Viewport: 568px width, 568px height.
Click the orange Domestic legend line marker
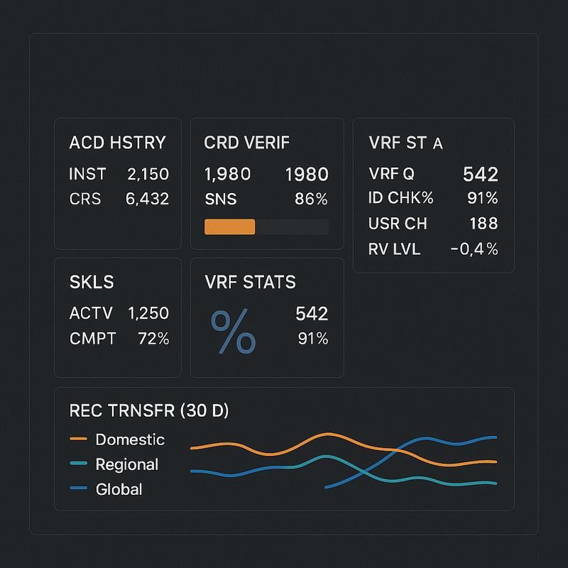coord(78,439)
